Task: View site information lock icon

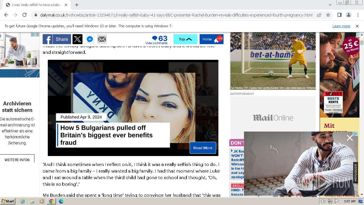Action: pos(36,15)
